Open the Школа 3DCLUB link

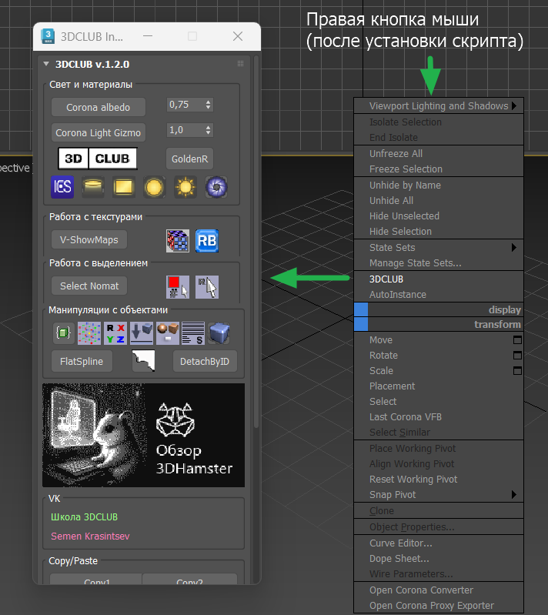coord(85,517)
